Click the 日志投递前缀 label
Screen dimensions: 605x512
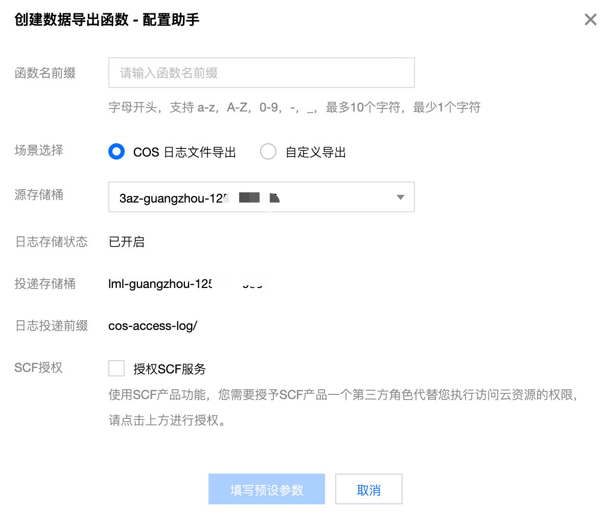[51, 326]
